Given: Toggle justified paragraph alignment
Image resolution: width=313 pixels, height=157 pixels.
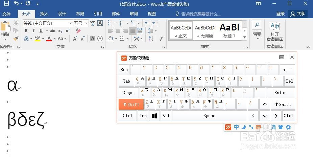Looking at the screenshot, I should pyautogui.click(x=133, y=31).
